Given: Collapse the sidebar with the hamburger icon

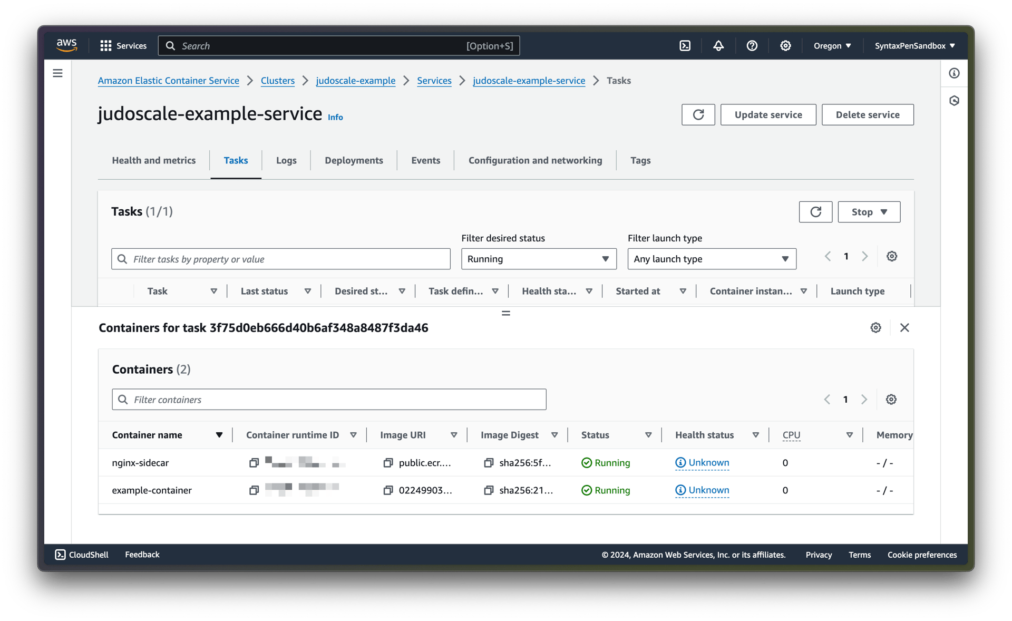Looking at the screenshot, I should coord(57,73).
